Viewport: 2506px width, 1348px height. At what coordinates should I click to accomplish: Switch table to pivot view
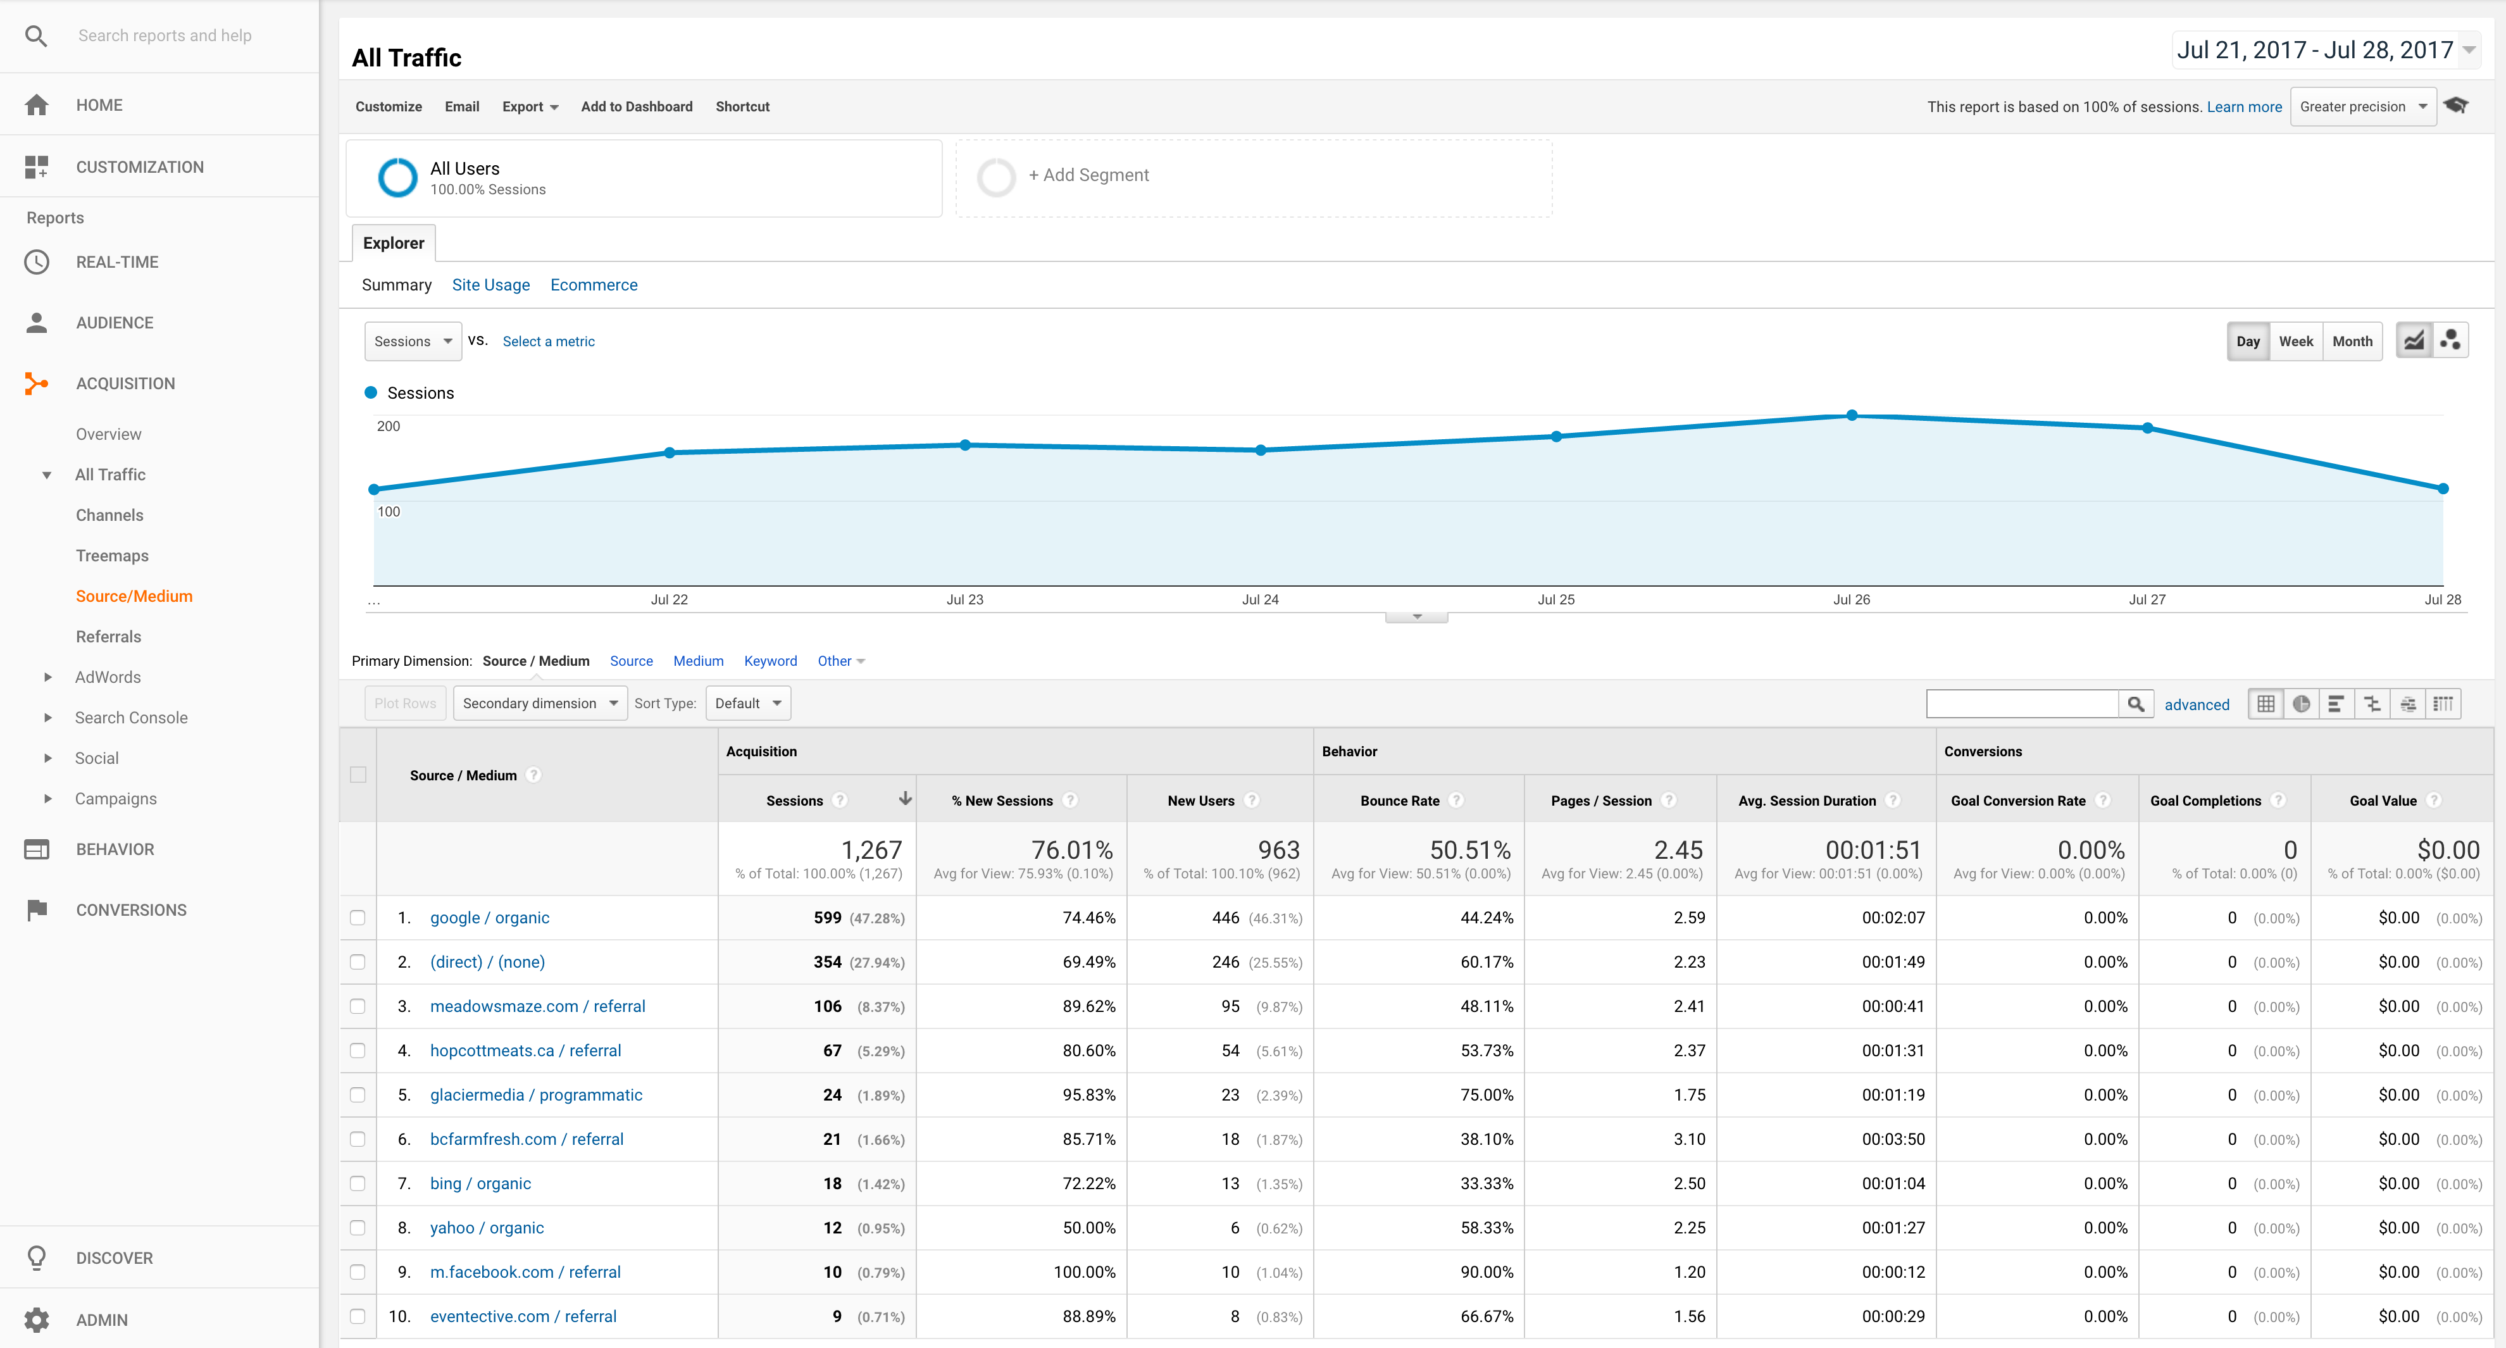pos(2443,704)
